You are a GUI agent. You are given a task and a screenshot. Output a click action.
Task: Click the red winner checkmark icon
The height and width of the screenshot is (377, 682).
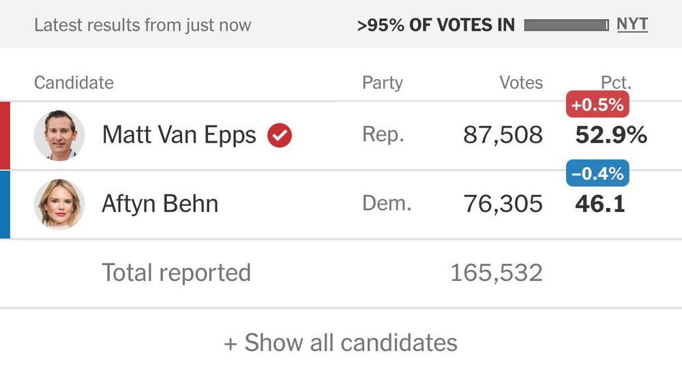click(280, 135)
